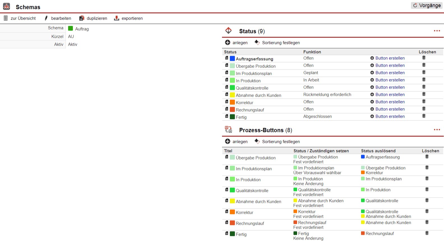444x241 pixels.
Task: Click Button erstellen for Im Produktionsplan
Action: click(390, 73)
